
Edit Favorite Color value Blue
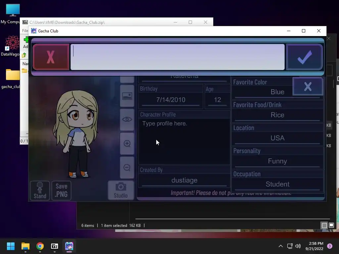pos(277,92)
